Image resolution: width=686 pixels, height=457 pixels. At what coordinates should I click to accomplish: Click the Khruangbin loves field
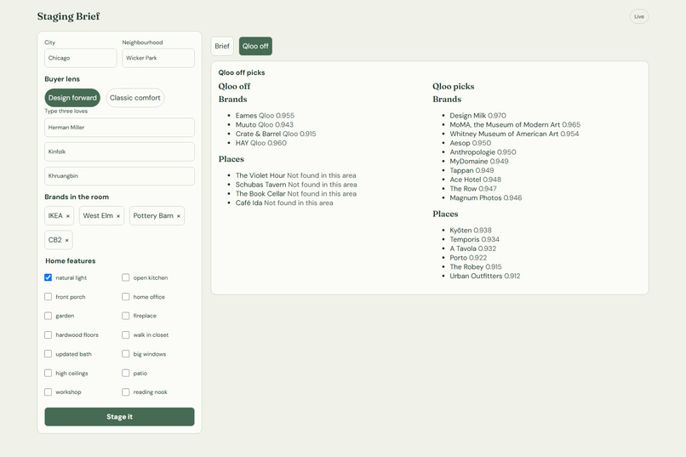click(x=119, y=176)
